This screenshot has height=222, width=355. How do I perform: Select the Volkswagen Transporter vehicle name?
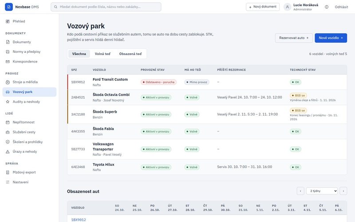point(103,147)
